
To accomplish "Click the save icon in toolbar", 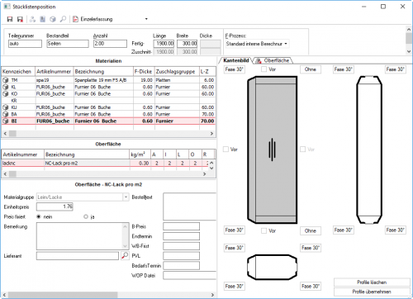I will click(10, 19).
